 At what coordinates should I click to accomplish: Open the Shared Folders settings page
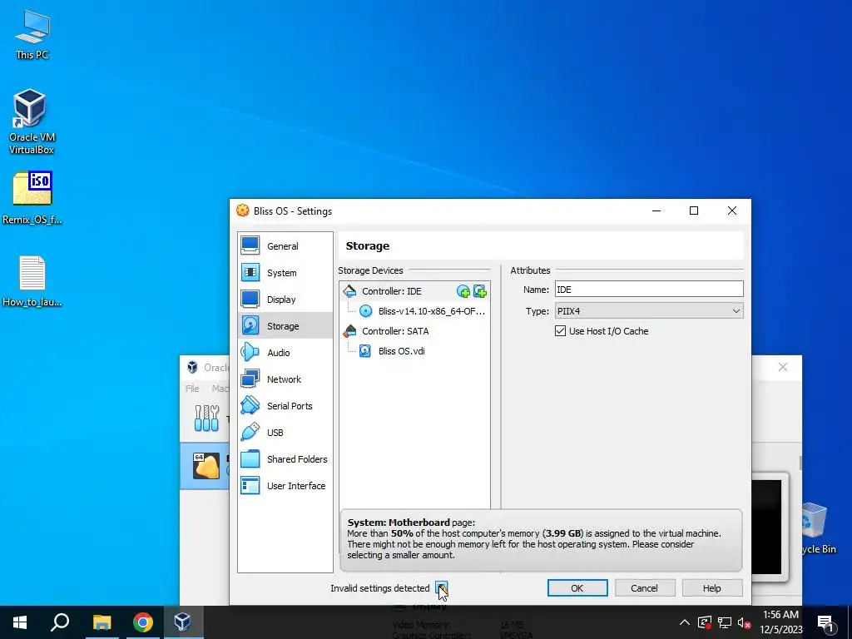pyautogui.click(x=285, y=459)
